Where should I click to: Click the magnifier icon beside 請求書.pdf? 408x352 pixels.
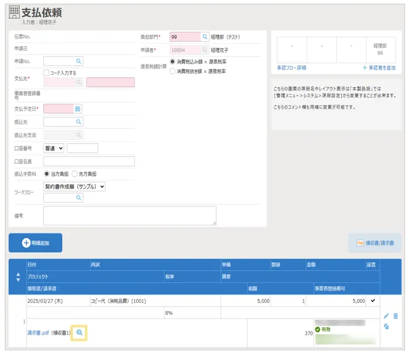pyautogui.click(x=79, y=332)
